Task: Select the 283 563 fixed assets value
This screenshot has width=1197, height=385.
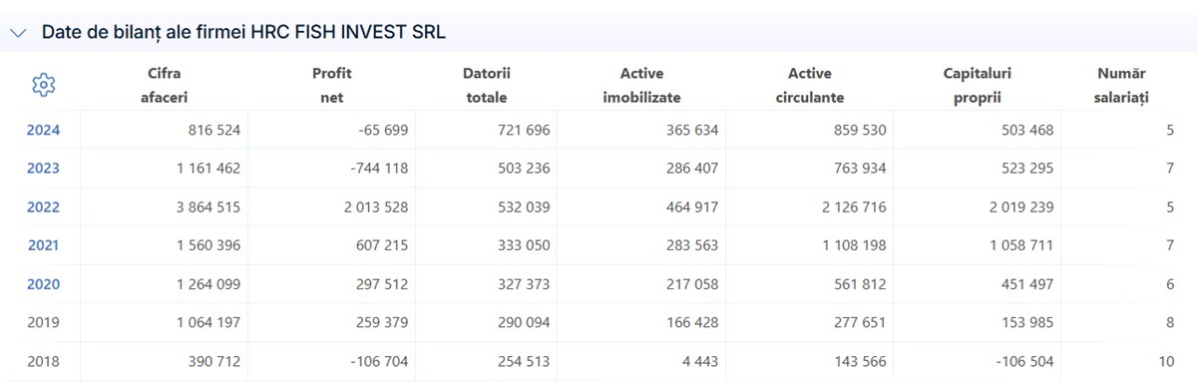Action: 691,245
